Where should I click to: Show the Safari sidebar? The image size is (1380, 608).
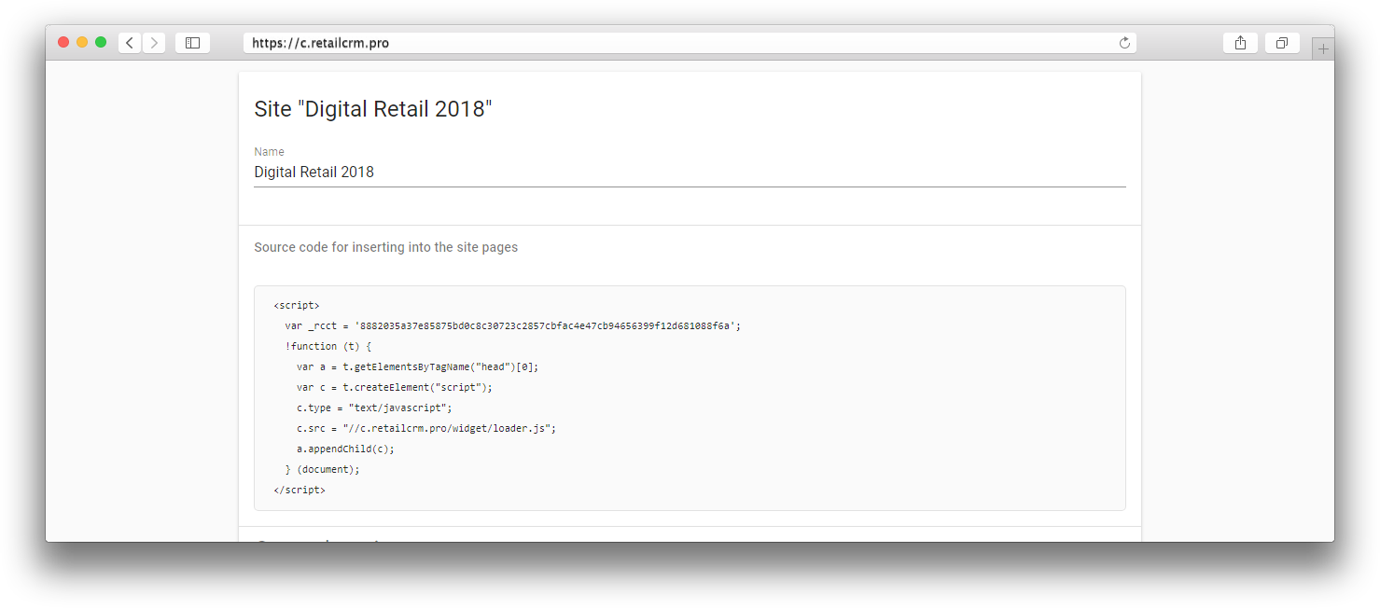[192, 43]
